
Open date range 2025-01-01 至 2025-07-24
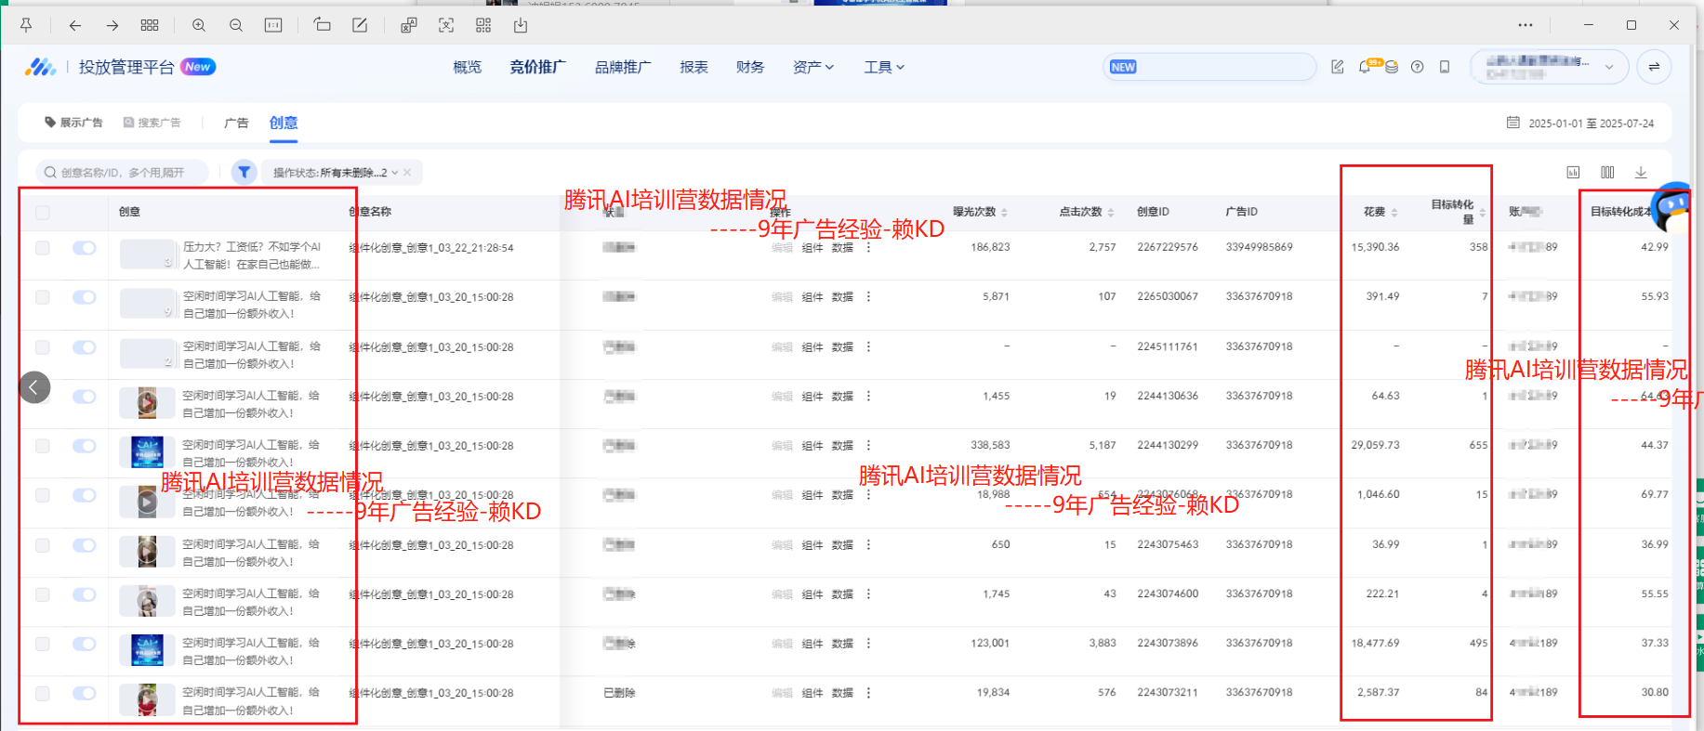click(x=1581, y=123)
